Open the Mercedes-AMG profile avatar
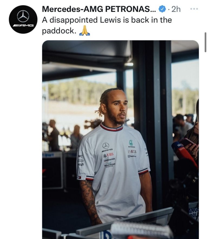 23,19
